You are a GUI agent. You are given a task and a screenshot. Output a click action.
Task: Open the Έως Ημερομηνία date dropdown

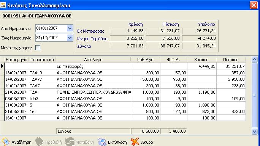(x=70, y=38)
